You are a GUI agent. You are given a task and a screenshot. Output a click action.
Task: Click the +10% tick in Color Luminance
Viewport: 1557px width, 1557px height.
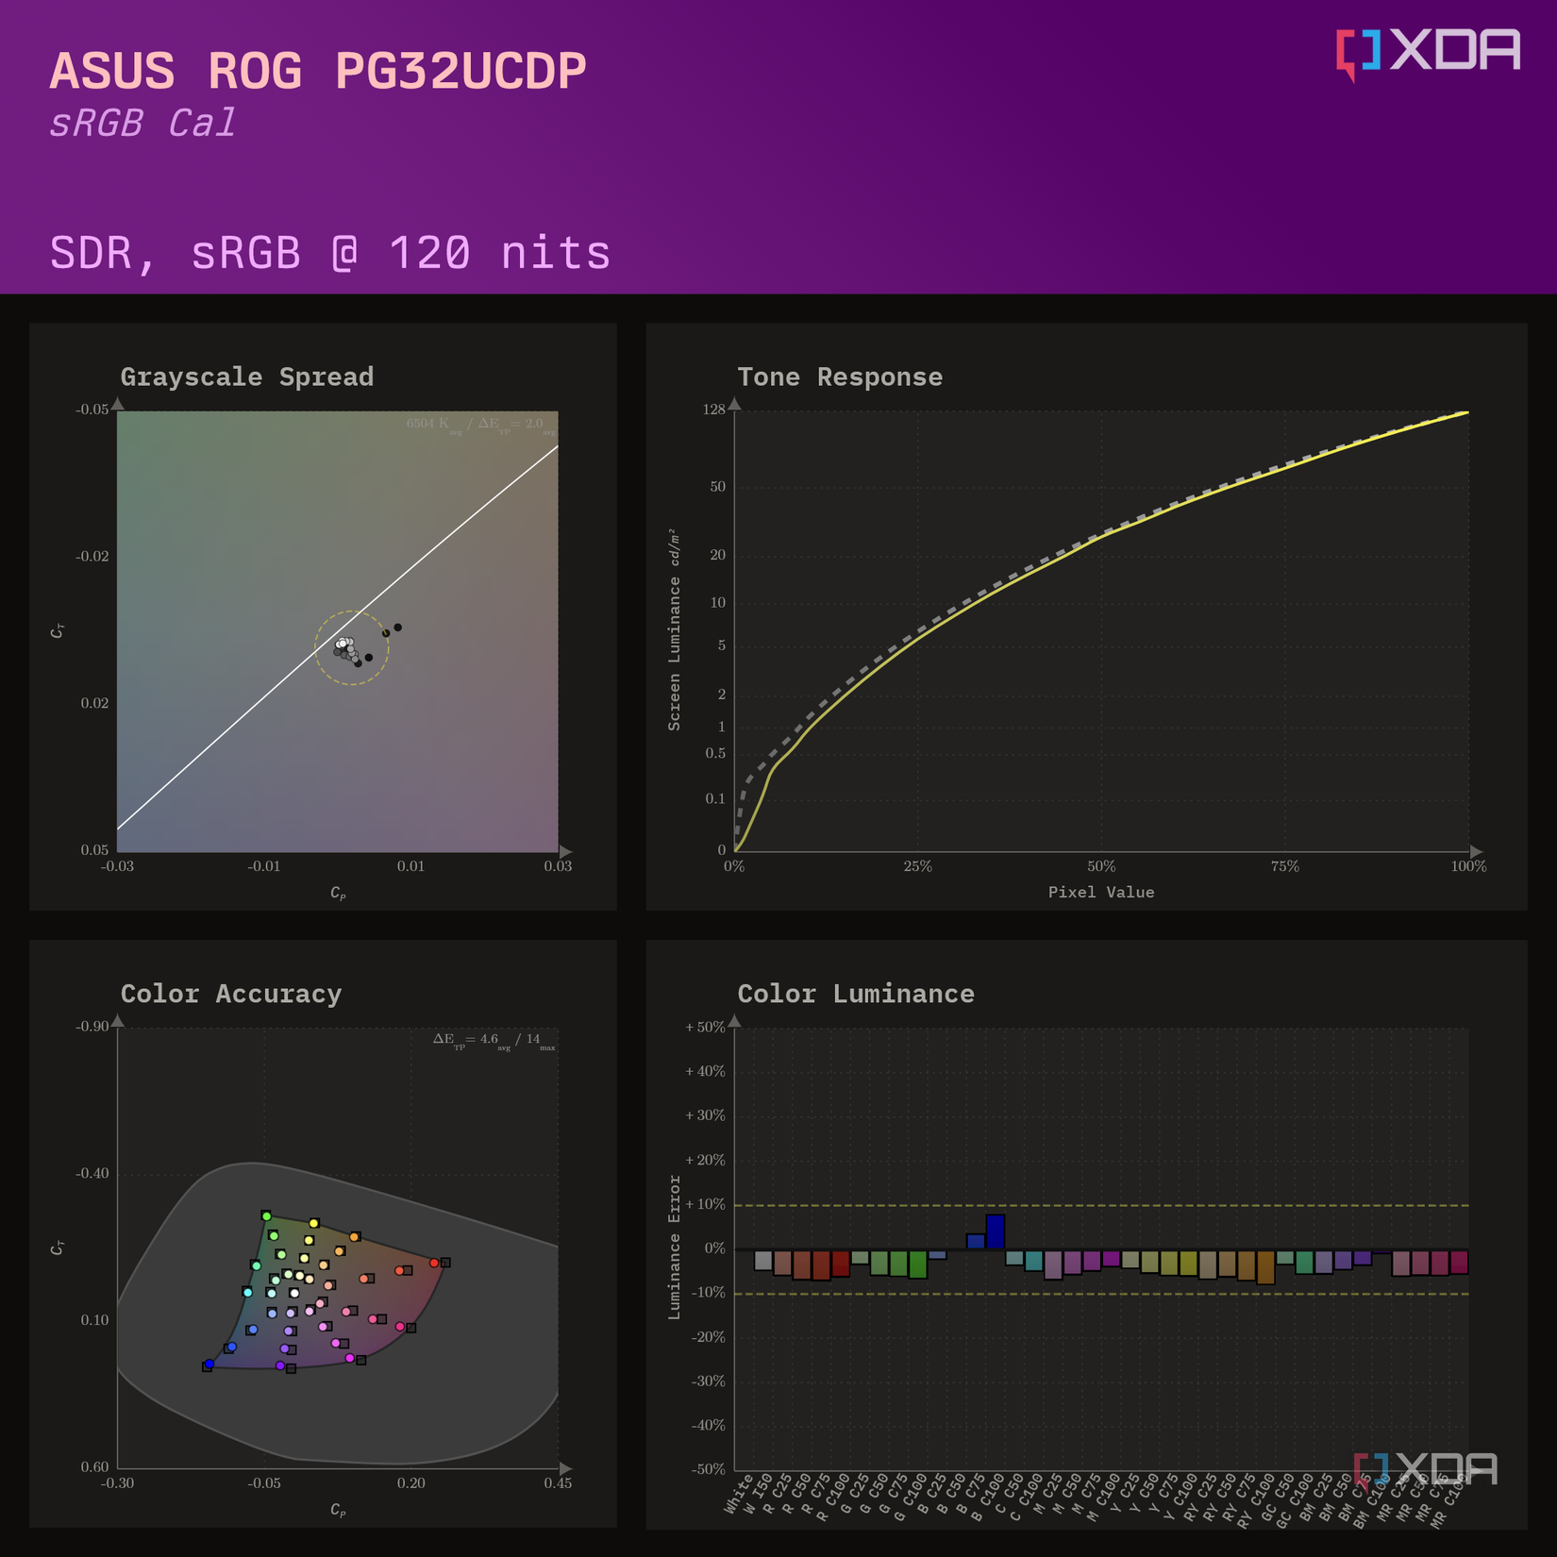click(x=705, y=1204)
